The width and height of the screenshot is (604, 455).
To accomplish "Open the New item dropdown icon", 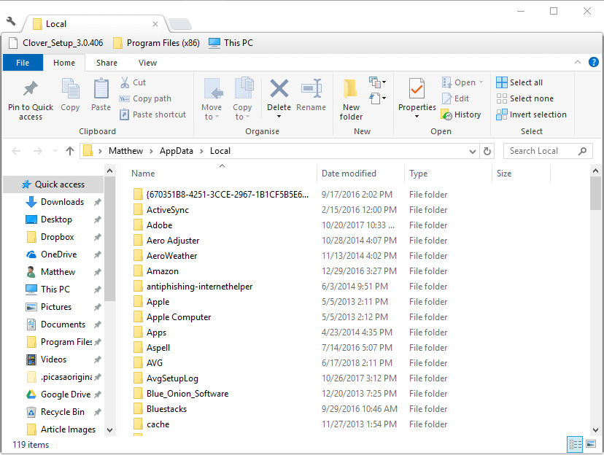I will [x=378, y=82].
